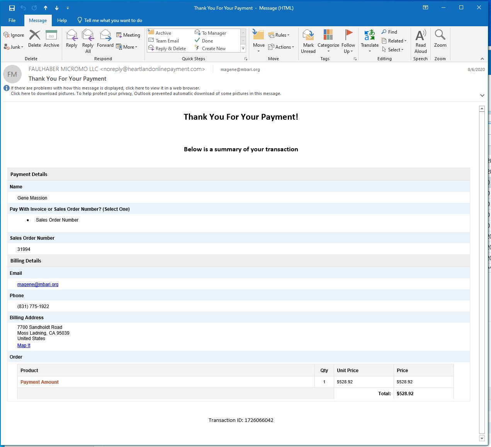Click the info bar to download pictures

pos(146,93)
